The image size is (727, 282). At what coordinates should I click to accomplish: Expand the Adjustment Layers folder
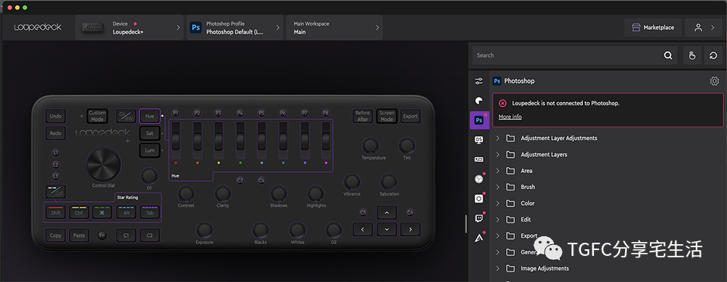497,155
